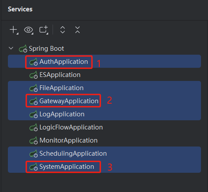This screenshot has height=192, width=208.
Task: Select the Spring Boot group label
Action: pyautogui.click(x=46, y=49)
